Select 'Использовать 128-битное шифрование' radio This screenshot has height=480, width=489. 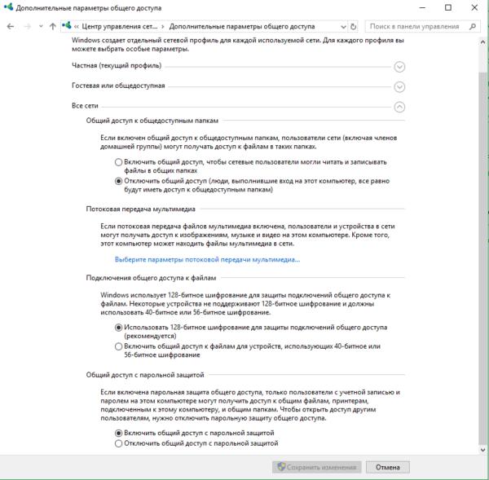tap(118, 328)
